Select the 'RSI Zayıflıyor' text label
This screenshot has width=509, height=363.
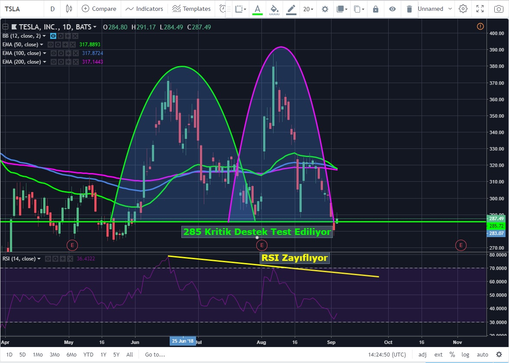click(295, 258)
